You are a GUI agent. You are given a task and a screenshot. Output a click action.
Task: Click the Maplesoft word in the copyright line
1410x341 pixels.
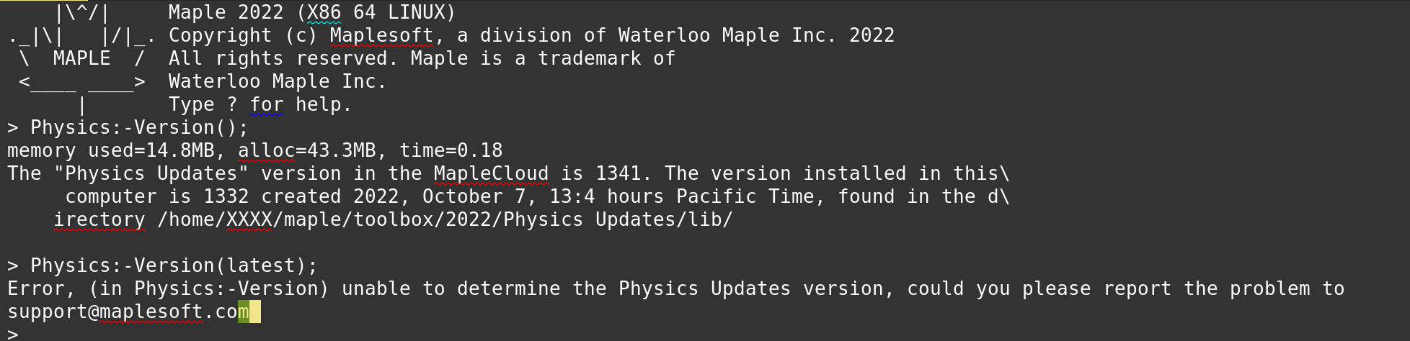pyautogui.click(x=381, y=36)
